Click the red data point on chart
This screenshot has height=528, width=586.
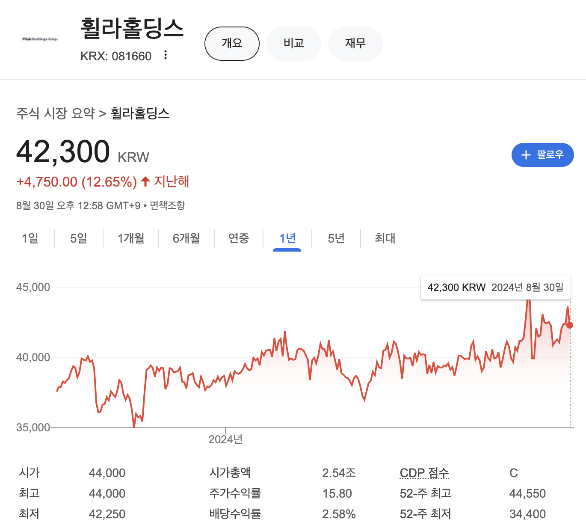click(570, 325)
